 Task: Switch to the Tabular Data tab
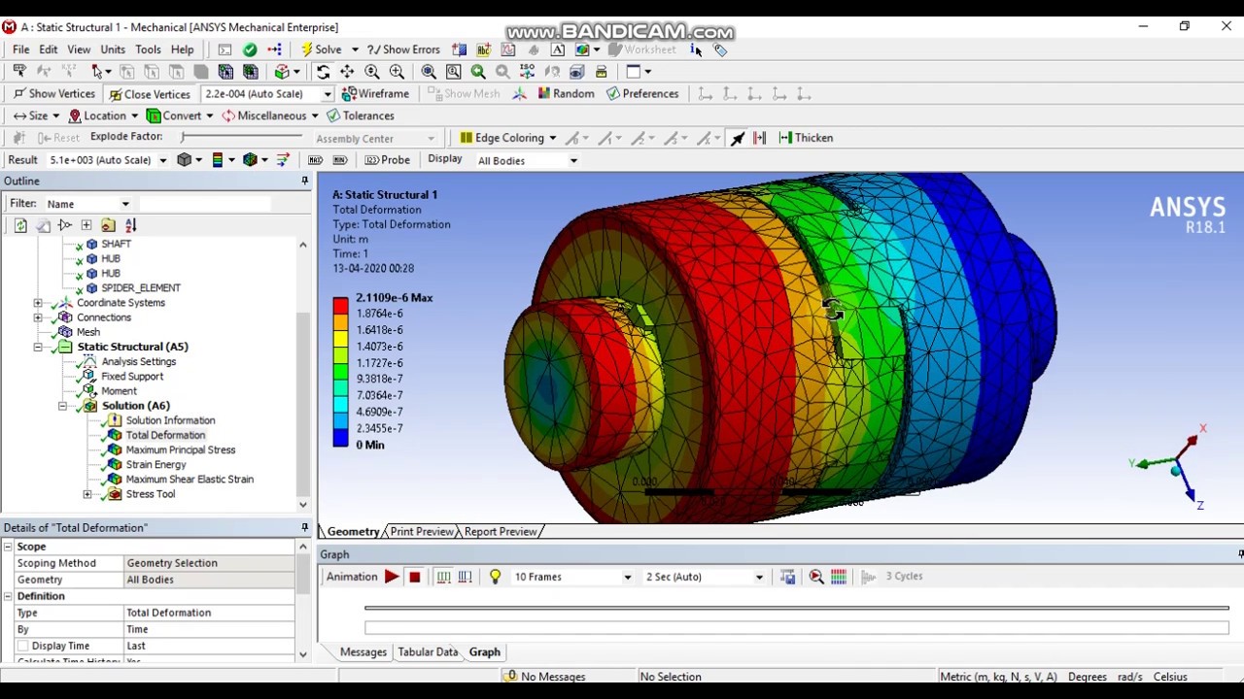(428, 652)
